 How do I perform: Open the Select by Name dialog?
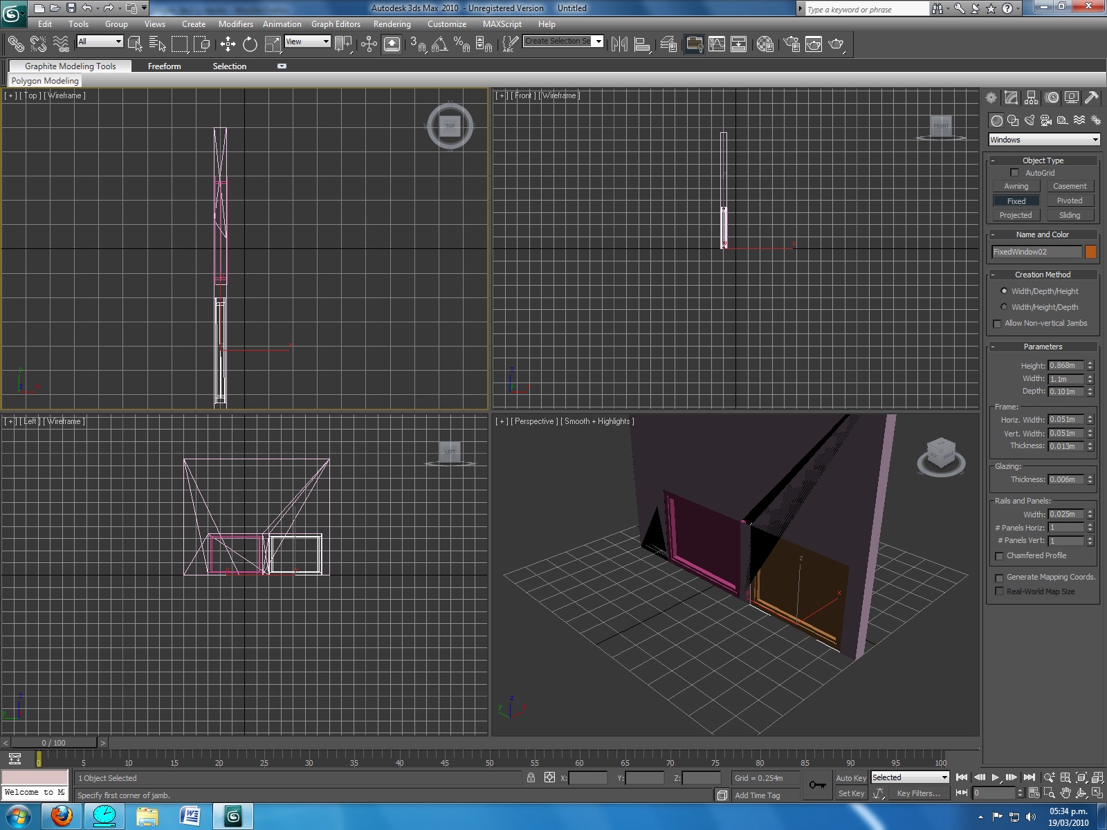(157, 44)
